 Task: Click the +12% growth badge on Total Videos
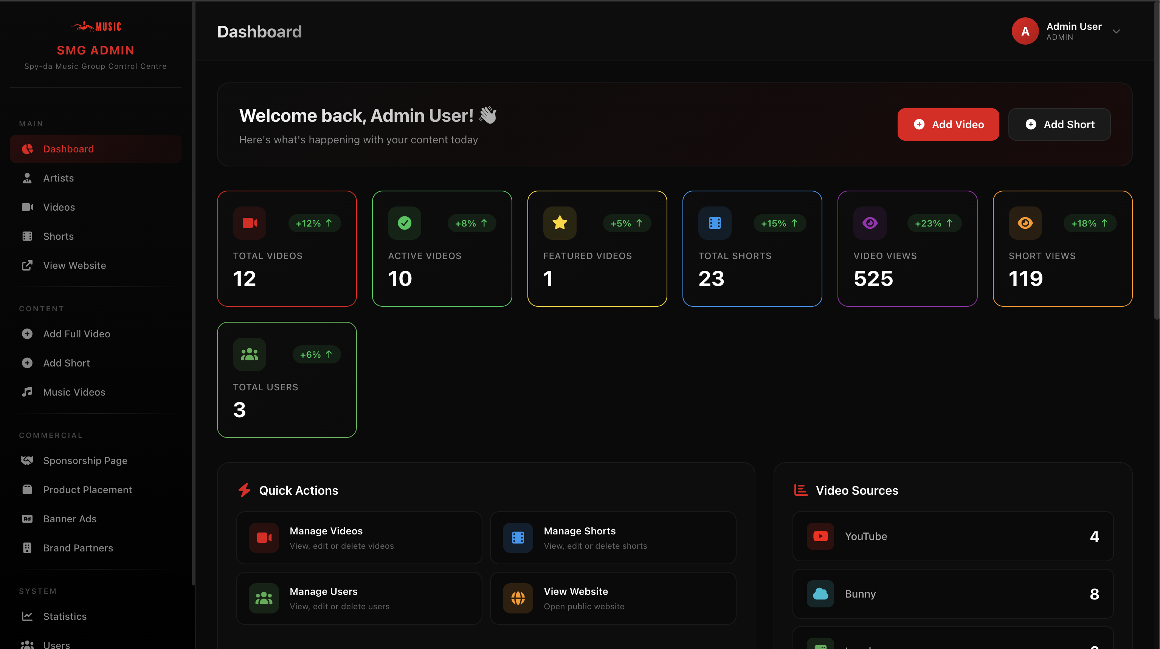pyautogui.click(x=314, y=224)
